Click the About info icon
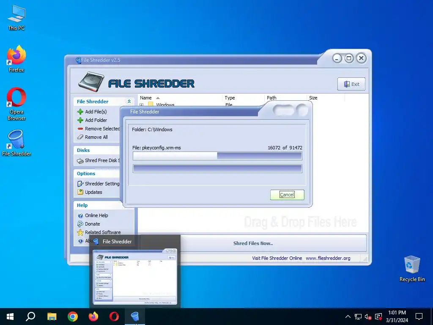The width and height of the screenshot is (433, 325). tap(80, 241)
